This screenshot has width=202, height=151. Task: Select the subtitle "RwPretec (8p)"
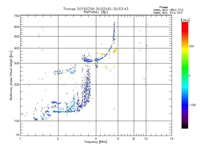[96, 12]
